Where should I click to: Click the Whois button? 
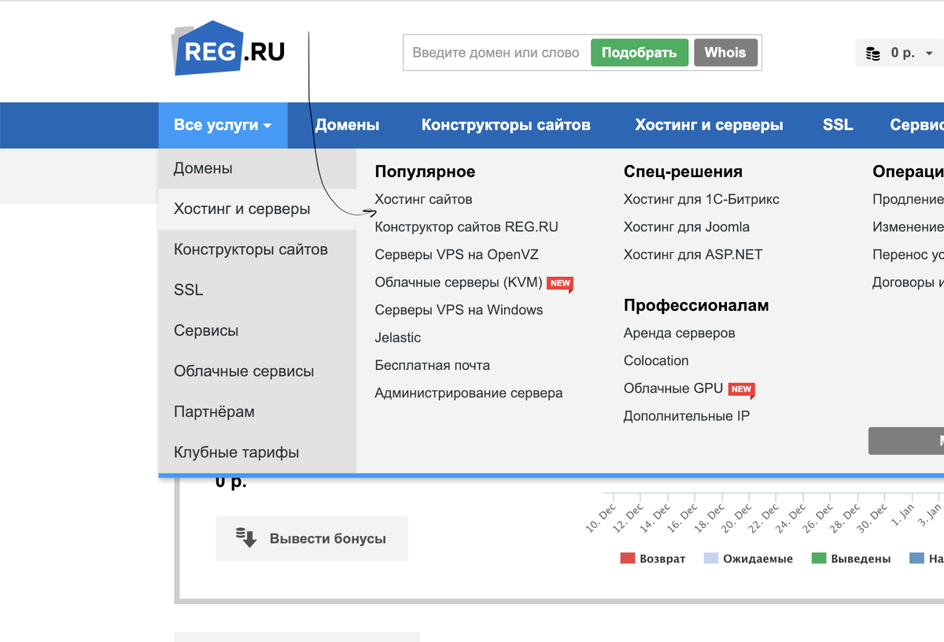point(725,53)
